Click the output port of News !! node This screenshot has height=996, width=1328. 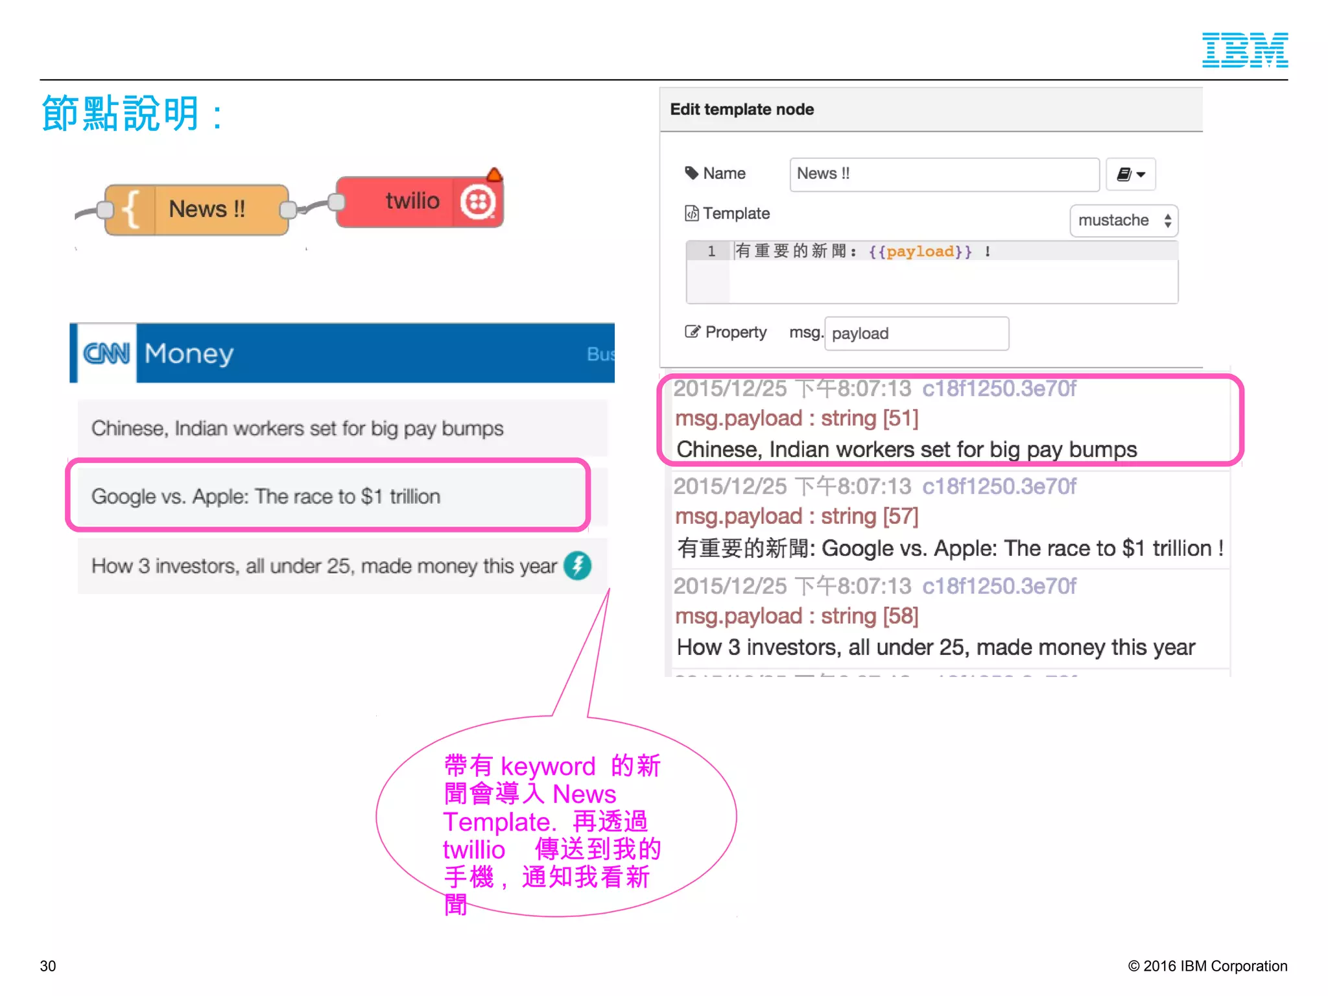point(289,209)
